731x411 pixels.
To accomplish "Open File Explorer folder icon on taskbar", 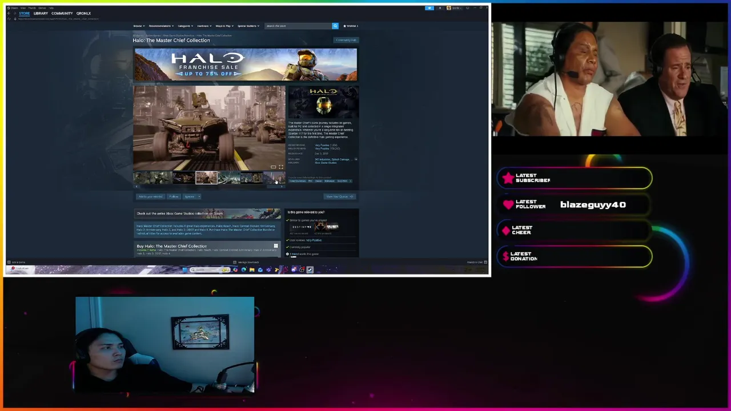I will click(252, 269).
